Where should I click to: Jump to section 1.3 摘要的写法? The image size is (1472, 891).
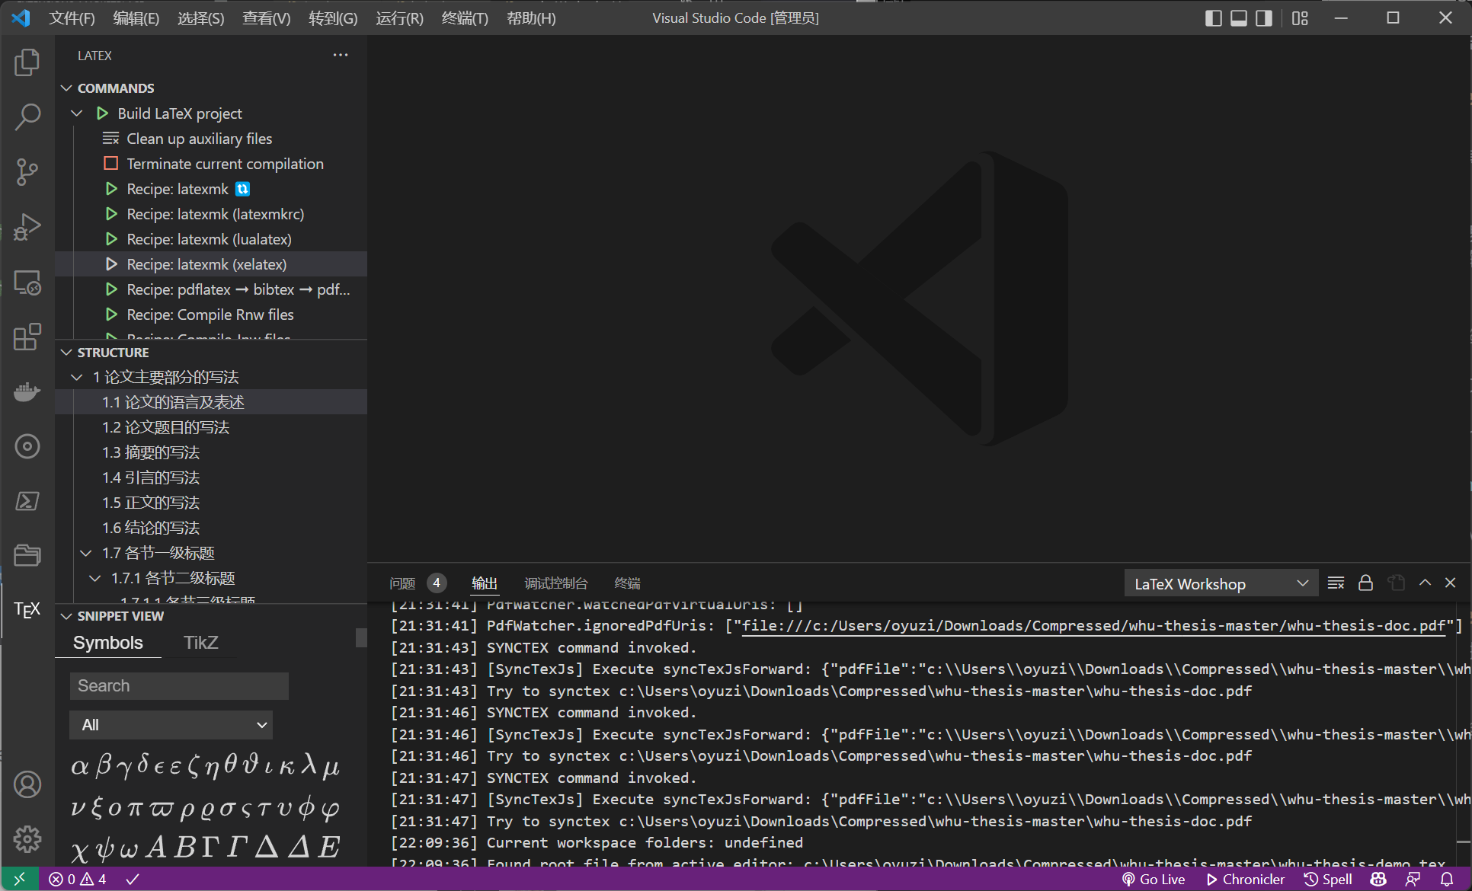point(151,452)
